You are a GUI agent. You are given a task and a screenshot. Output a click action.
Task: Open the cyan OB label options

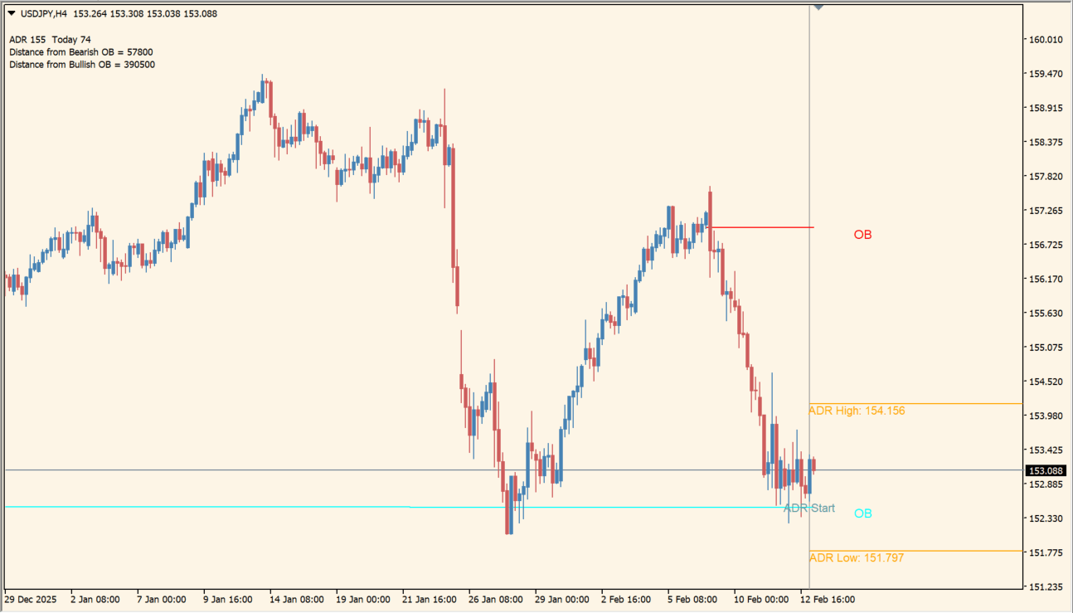(x=864, y=513)
